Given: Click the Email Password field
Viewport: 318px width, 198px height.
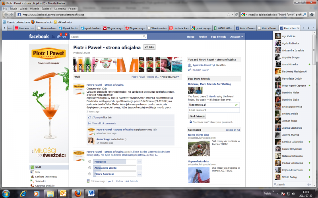Looking at the screenshot, I should point(214,110).
